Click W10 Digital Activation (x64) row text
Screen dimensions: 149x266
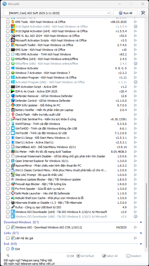click(51, 31)
